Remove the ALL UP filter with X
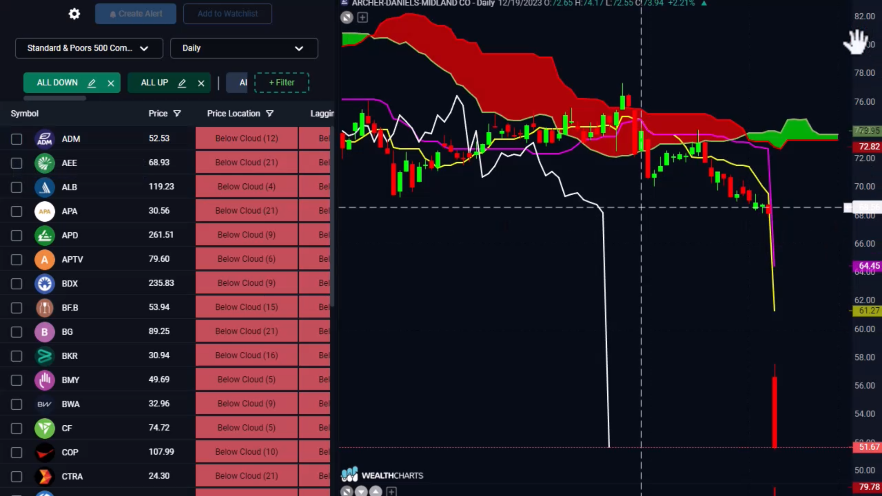 (201, 83)
